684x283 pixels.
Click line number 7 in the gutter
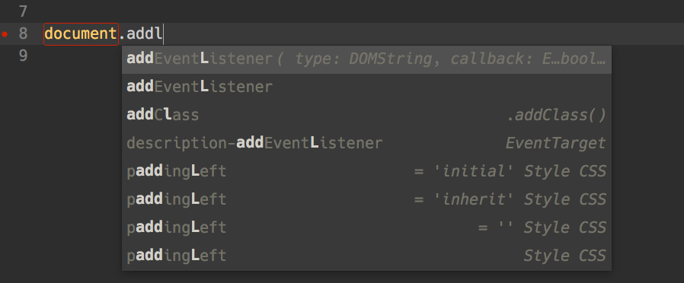coord(23,11)
